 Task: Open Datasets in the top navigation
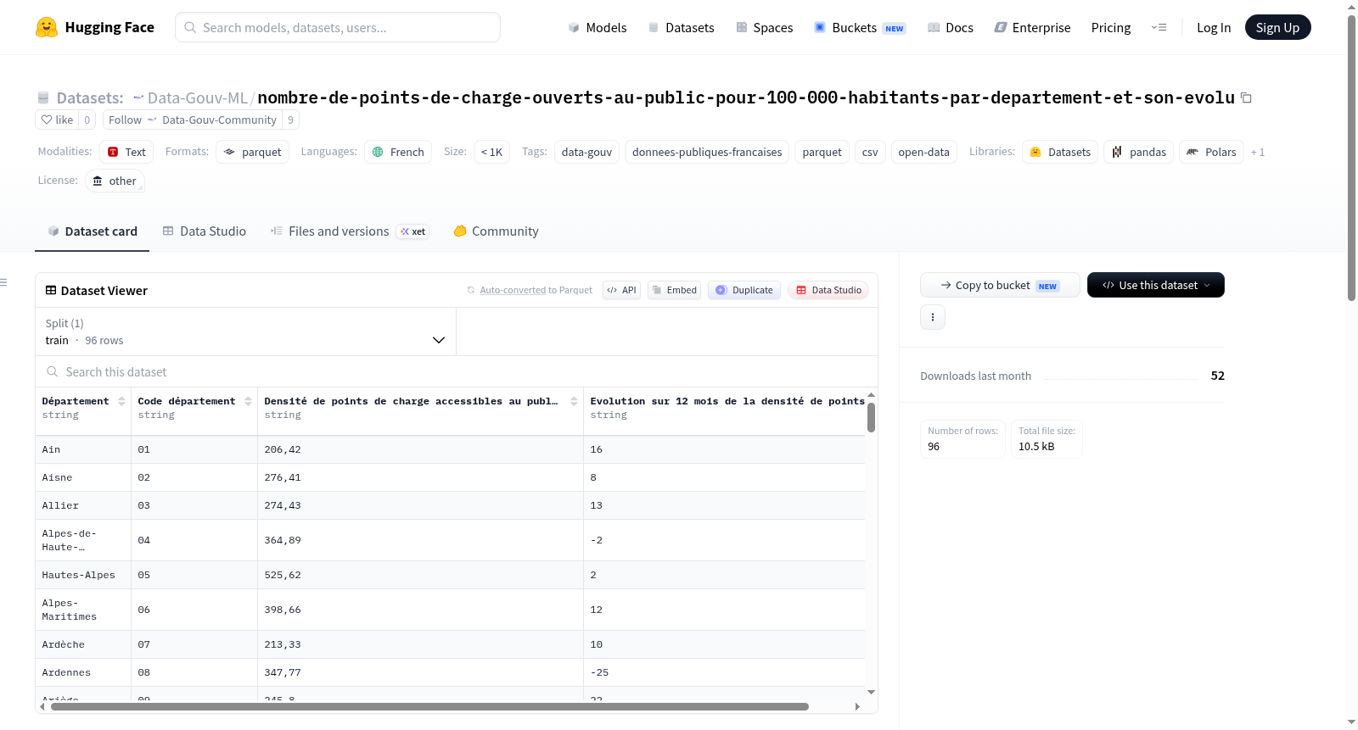[x=681, y=27]
